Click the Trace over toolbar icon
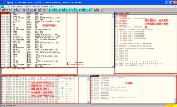 35,10
